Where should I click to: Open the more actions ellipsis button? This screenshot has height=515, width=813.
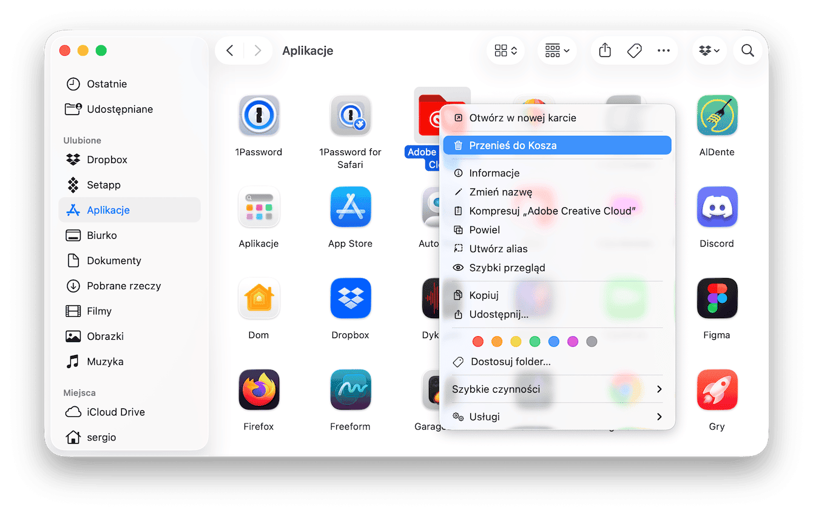pyautogui.click(x=664, y=51)
